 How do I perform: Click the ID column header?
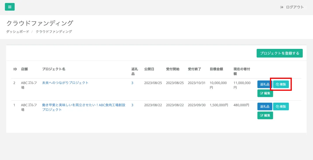click(15, 69)
